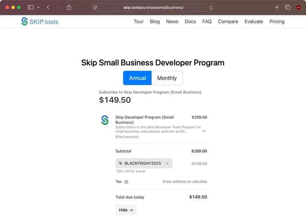Open the Compare nav item

pyautogui.click(x=228, y=22)
